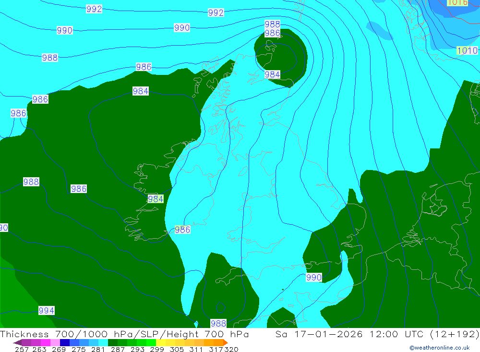The height and width of the screenshot is (352, 480).
Task: Click legend value 275
Action: click(x=78, y=349)
